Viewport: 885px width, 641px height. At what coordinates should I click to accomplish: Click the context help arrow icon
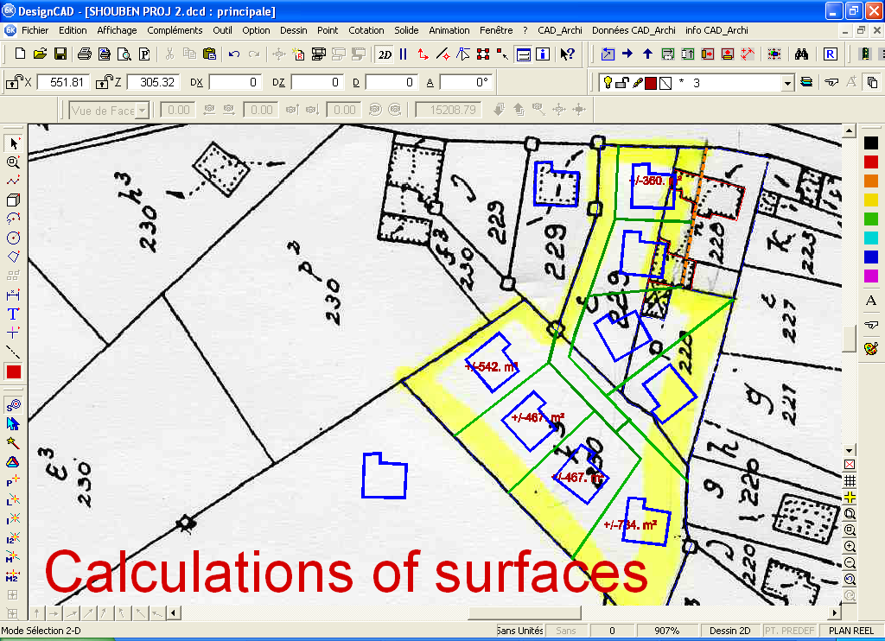point(567,54)
